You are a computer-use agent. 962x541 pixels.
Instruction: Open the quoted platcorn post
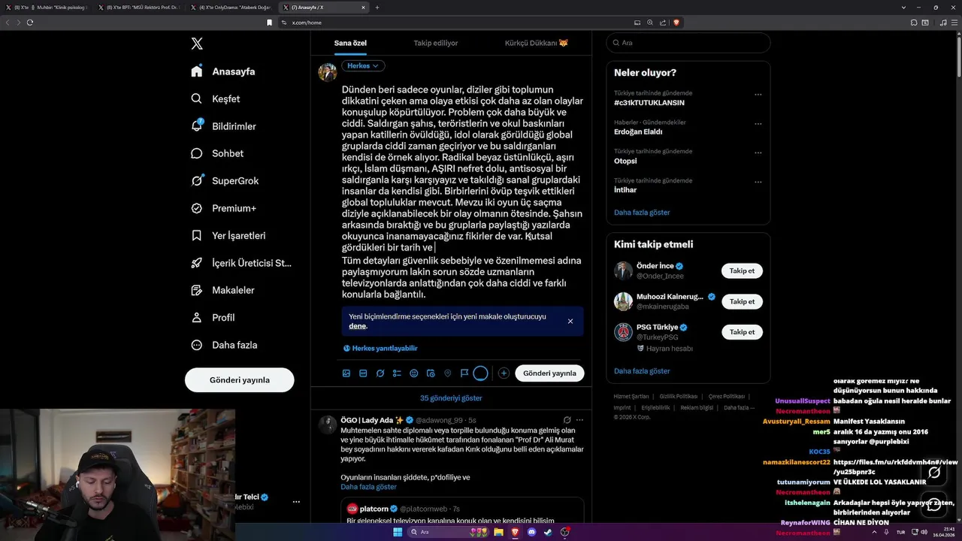tap(462, 511)
